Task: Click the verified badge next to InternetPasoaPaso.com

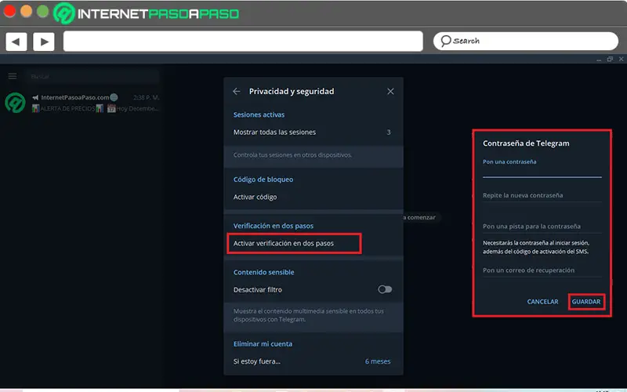Action: (x=114, y=97)
